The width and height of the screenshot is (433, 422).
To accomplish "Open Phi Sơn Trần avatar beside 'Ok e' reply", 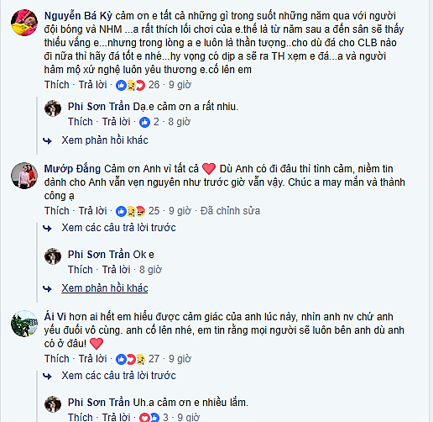I will click(53, 256).
